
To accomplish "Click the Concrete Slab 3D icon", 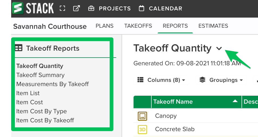I will click(x=142, y=130).
